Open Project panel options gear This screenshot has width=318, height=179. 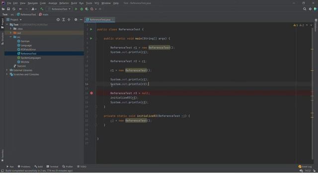pos(76,19)
